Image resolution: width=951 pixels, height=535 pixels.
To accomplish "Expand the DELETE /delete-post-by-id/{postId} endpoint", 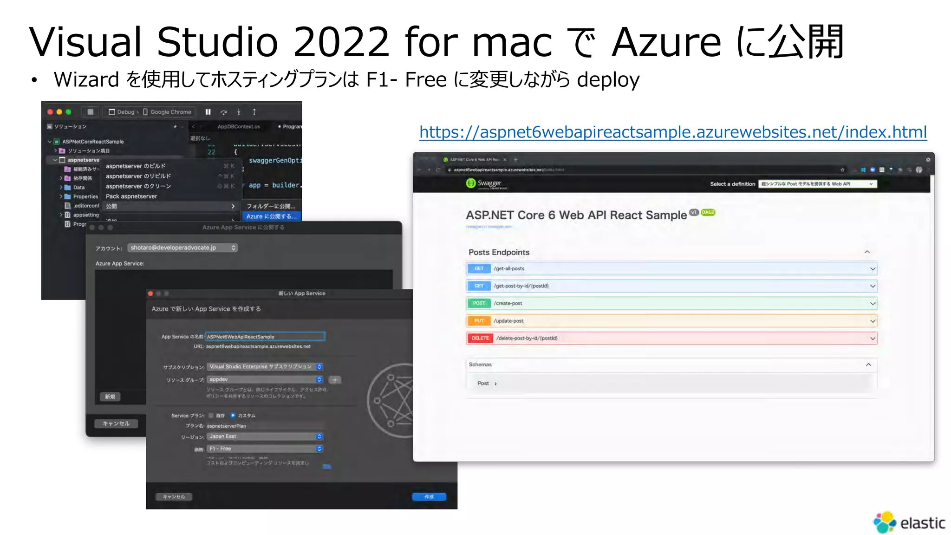I will click(671, 339).
